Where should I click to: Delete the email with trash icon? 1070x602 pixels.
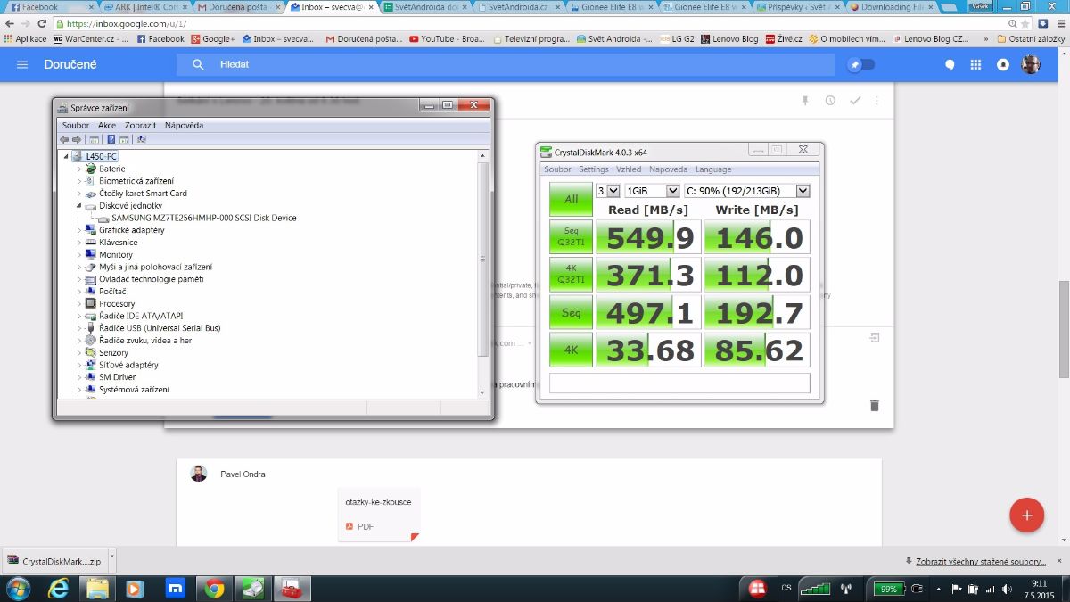pos(874,405)
